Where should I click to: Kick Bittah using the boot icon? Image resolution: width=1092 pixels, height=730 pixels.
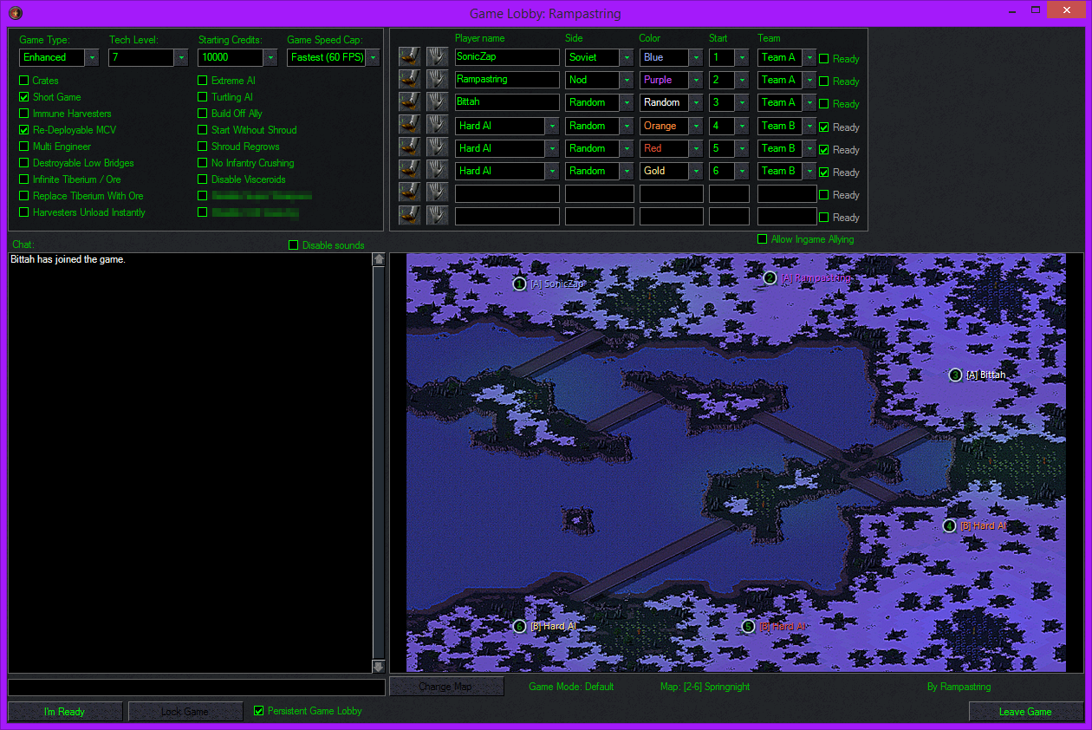(x=409, y=102)
